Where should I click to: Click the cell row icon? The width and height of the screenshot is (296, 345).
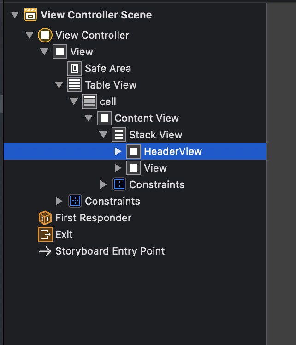coord(89,101)
